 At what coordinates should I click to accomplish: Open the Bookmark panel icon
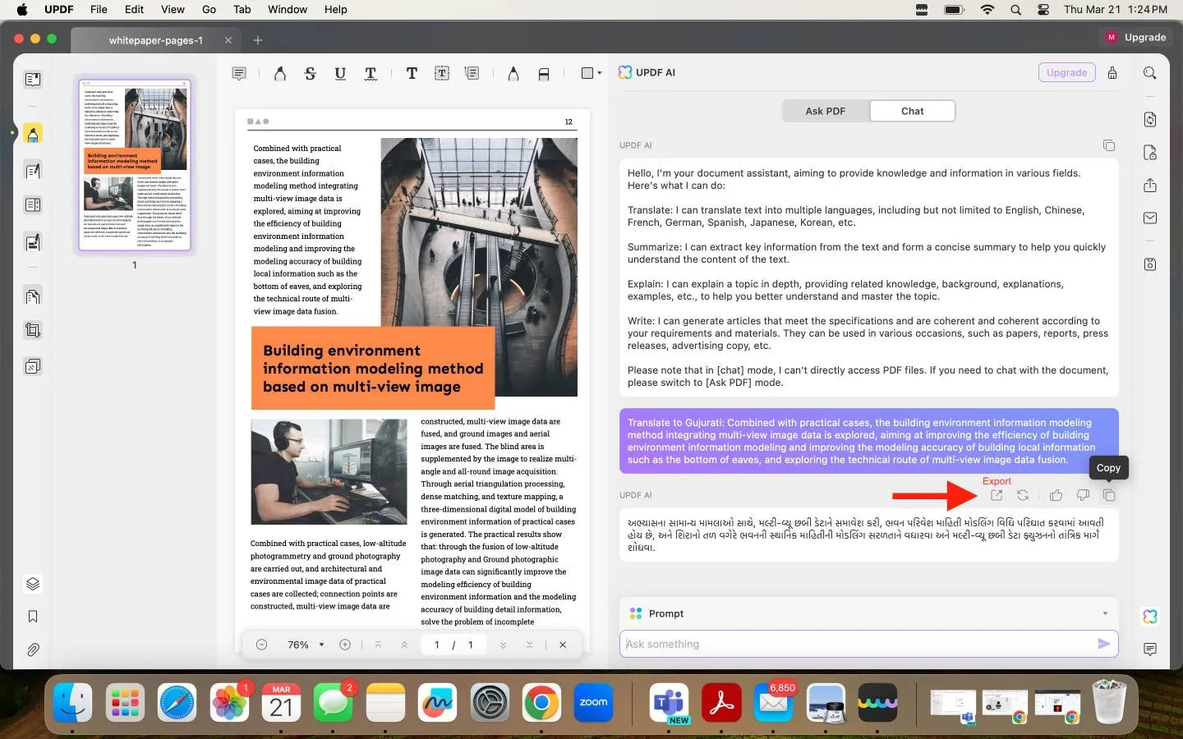(33, 617)
